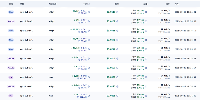Viewport: 200px width, 104px height.
Task: Click the TTFT 280 ms value
Action: click(x=164, y=79)
